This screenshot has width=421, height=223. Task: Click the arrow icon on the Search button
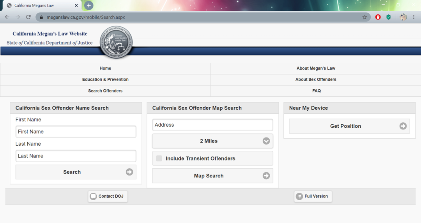point(129,172)
